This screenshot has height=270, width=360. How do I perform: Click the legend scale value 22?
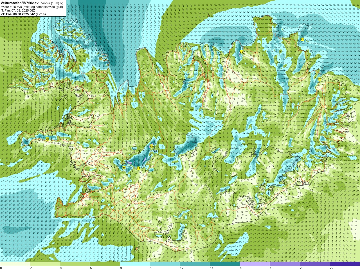point(332,268)
